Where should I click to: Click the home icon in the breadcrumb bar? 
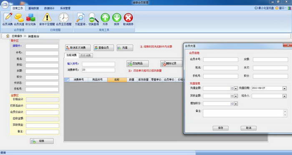[x=8, y=36]
